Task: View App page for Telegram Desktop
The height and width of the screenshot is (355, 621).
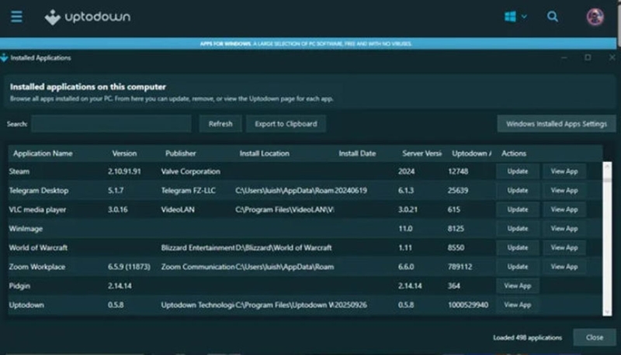Action: (564, 190)
